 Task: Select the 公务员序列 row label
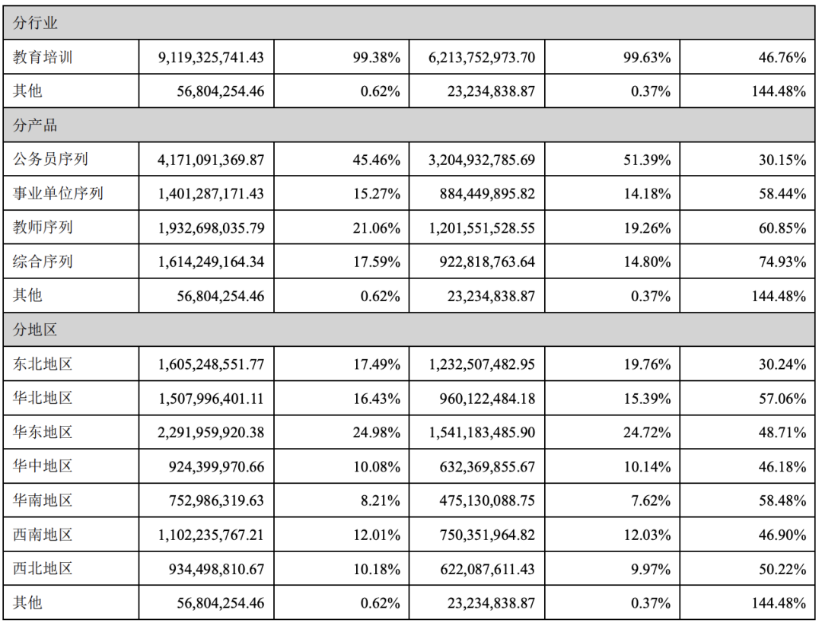51,160
